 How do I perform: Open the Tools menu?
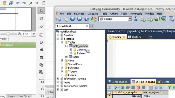tap(124, 14)
